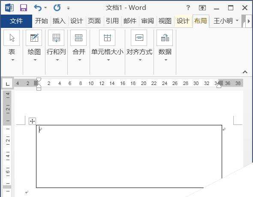Image resolution: width=253 pixels, height=197 pixels.
Task: Expand the 单元格大小 group dropdown arrow
Action: (108, 60)
